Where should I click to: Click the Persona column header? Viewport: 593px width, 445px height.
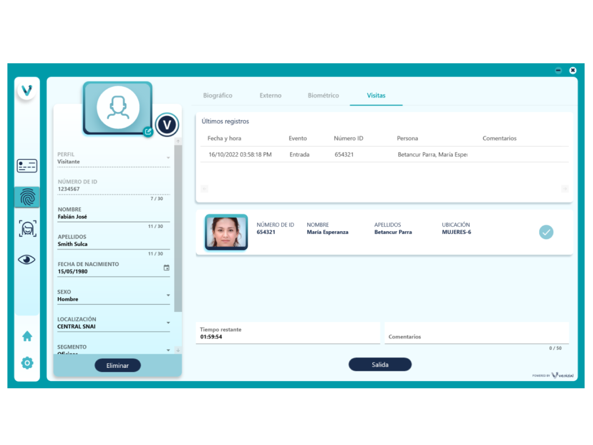pyautogui.click(x=407, y=138)
